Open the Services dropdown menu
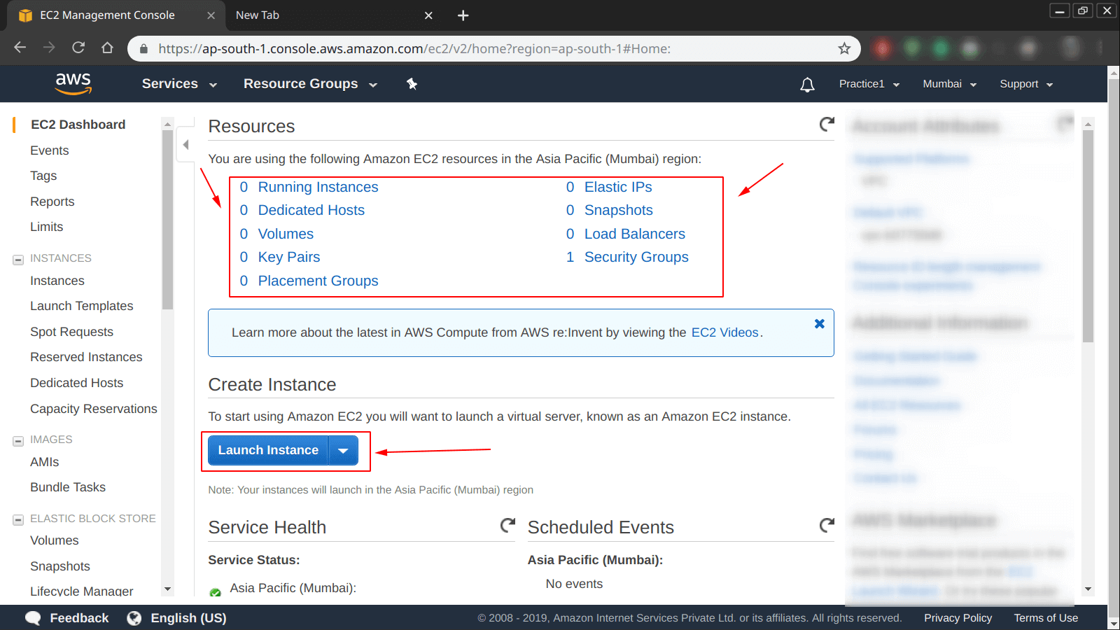Screen dimensions: 1120x630 (179, 84)
